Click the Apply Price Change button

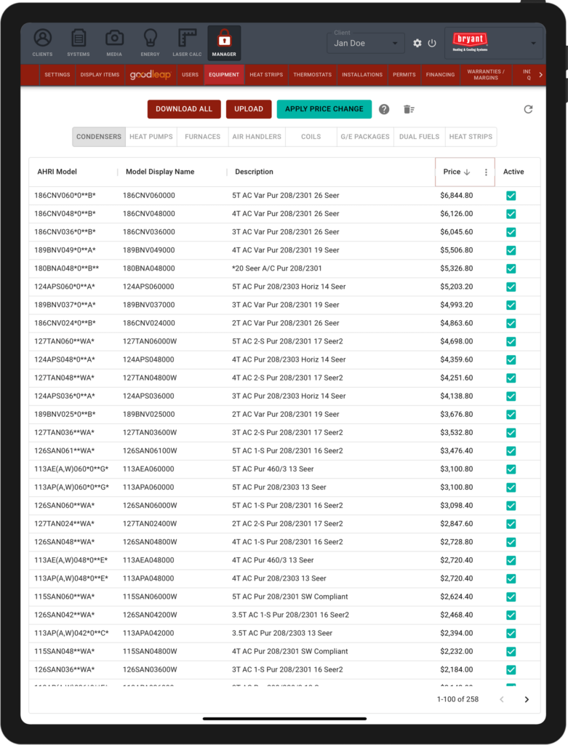click(x=324, y=109)
